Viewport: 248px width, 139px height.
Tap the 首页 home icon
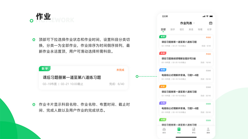pos(164,129)
